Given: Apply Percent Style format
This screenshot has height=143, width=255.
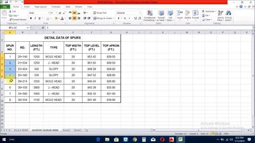Looking at the screenshot, I should click(125, 18).
